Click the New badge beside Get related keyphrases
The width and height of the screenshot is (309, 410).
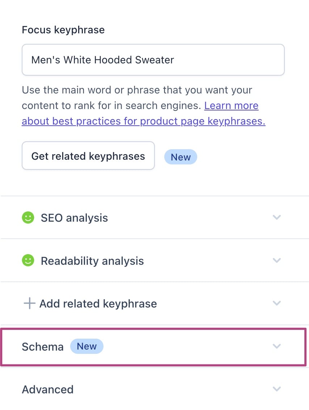(x=181, y=157)
